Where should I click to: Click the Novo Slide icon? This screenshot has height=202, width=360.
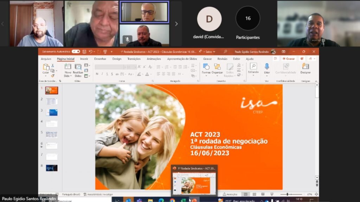pyautogui.click(x=67, y=67)
